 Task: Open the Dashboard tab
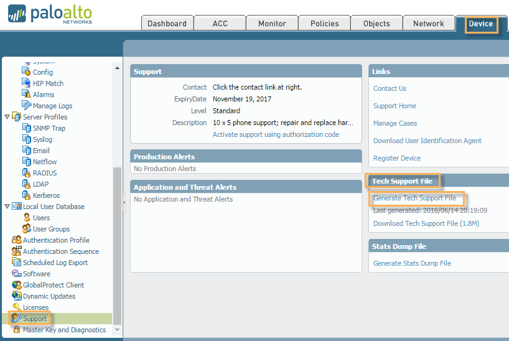[x=167, y=24]
